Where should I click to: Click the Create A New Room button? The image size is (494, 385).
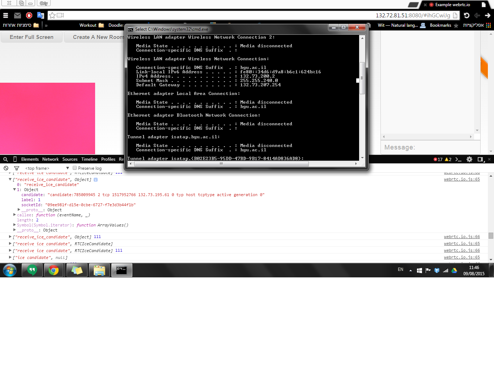point(94,37)
